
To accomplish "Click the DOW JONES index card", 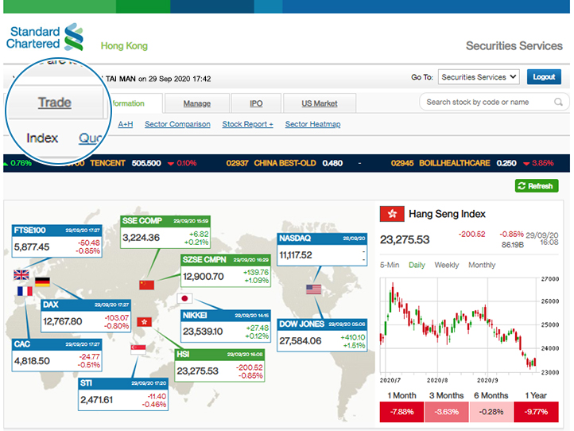I will click(322, 336).
